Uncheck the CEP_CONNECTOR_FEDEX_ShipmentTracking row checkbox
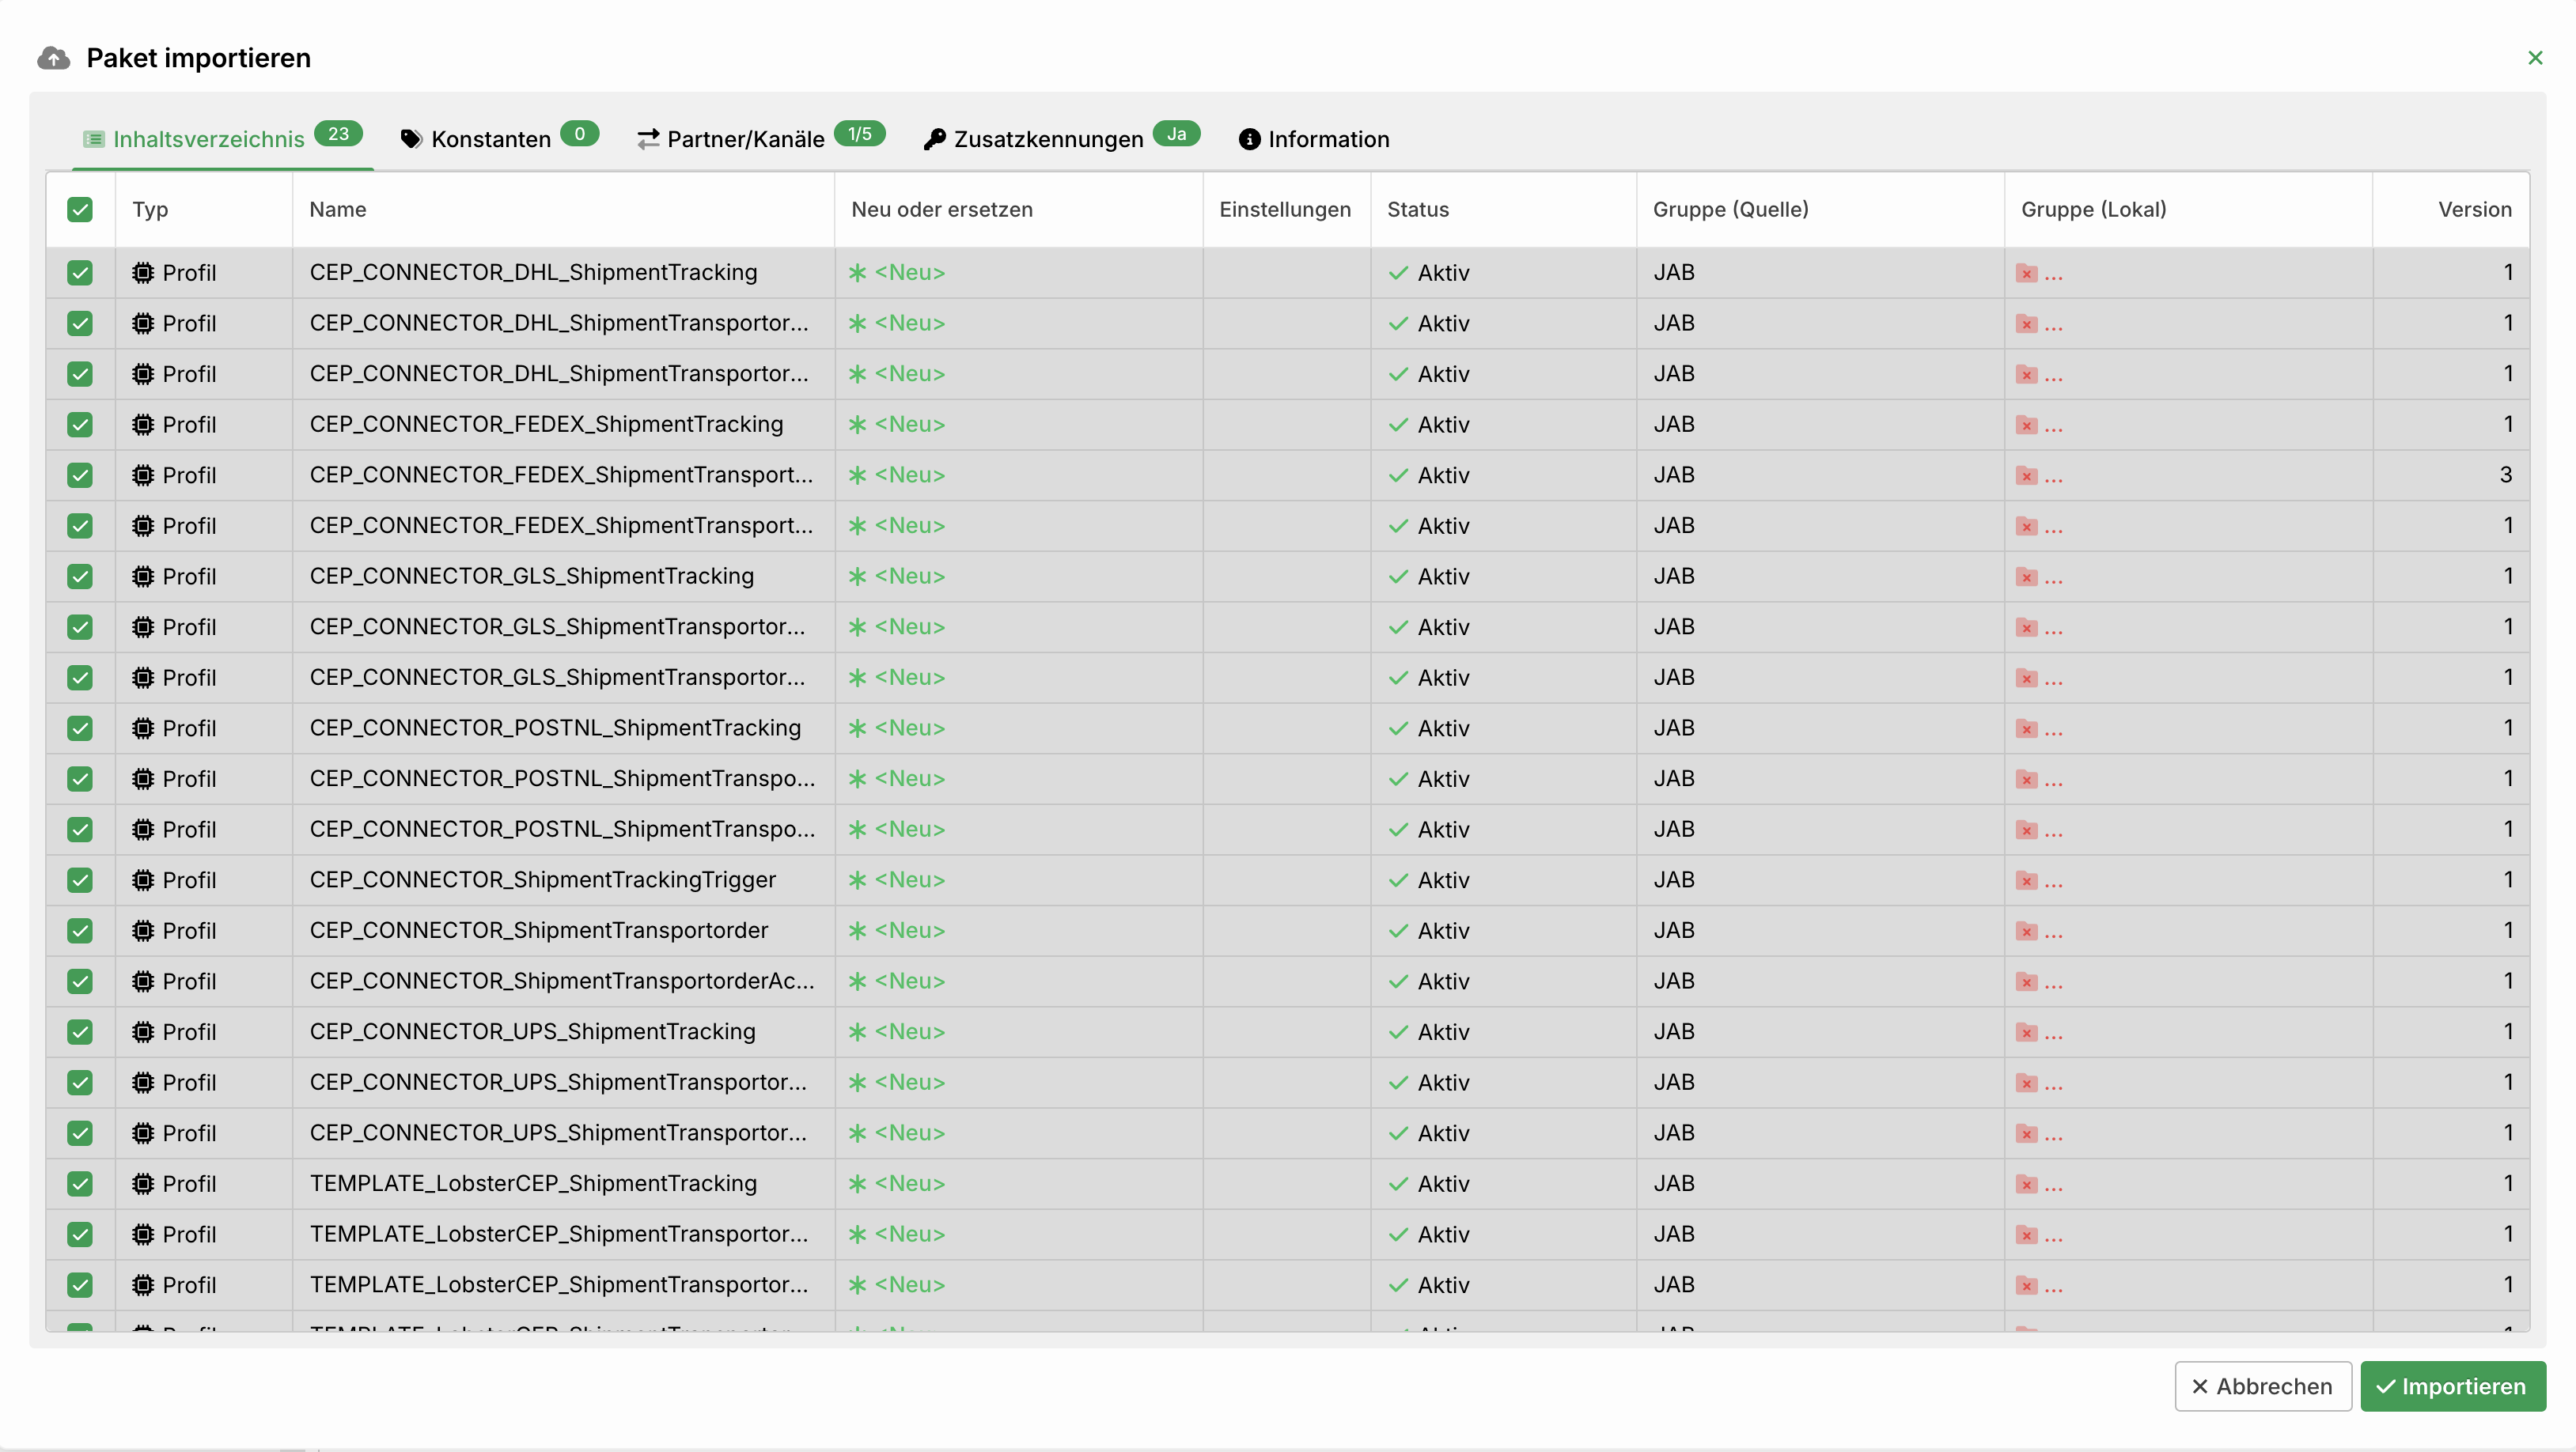 coord(80,424)
